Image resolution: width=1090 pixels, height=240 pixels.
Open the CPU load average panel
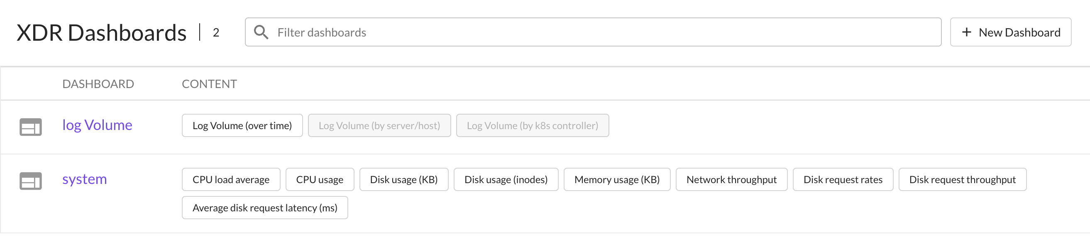(231, 179)
